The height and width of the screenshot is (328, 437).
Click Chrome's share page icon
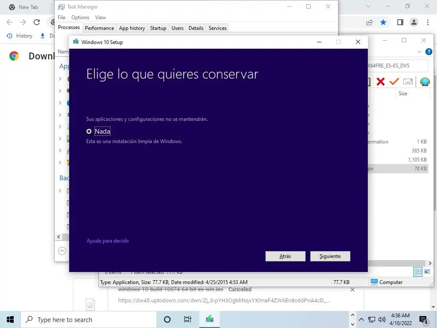click(370, 22)
